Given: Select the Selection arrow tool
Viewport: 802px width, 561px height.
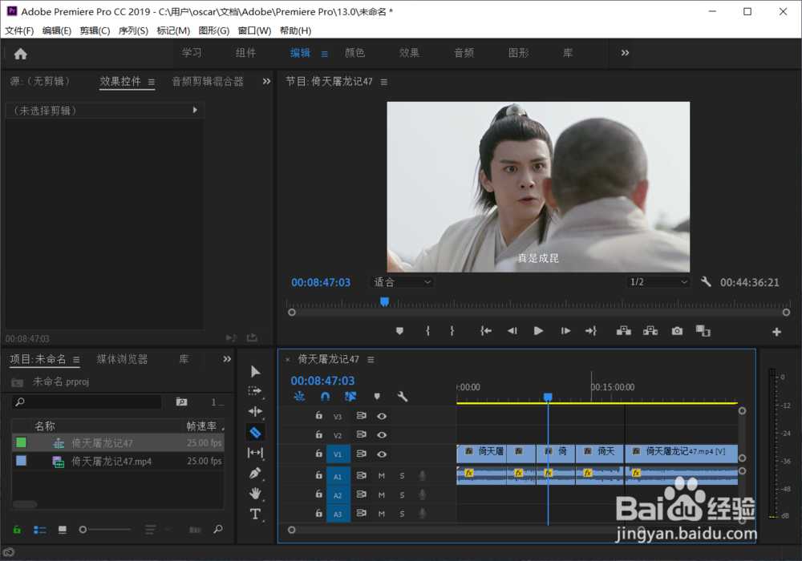Looking at the screenshot, I should [x=255, y=371].
